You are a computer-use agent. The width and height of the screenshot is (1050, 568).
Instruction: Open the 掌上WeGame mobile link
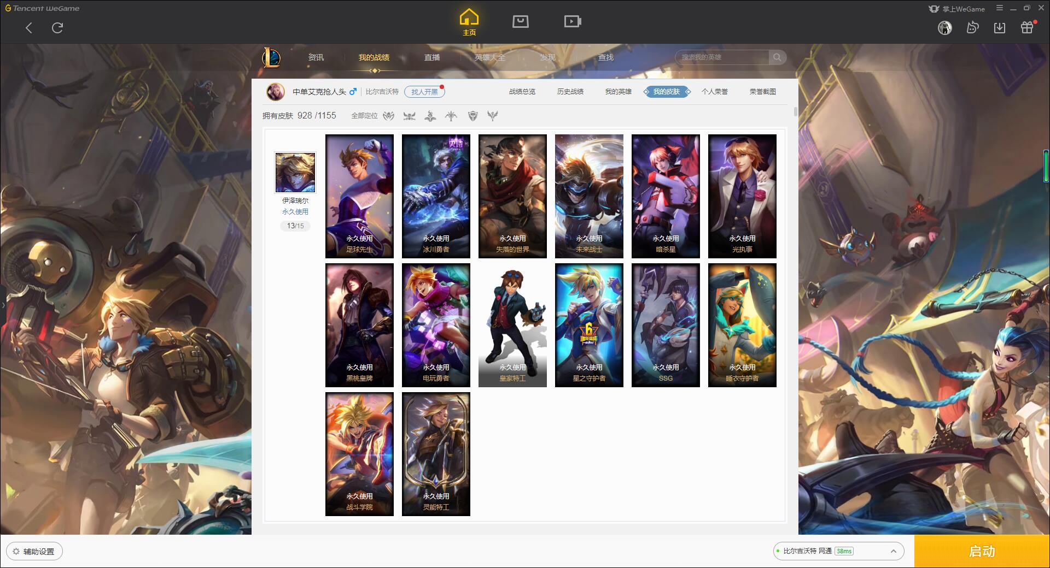tap(956, 9)
